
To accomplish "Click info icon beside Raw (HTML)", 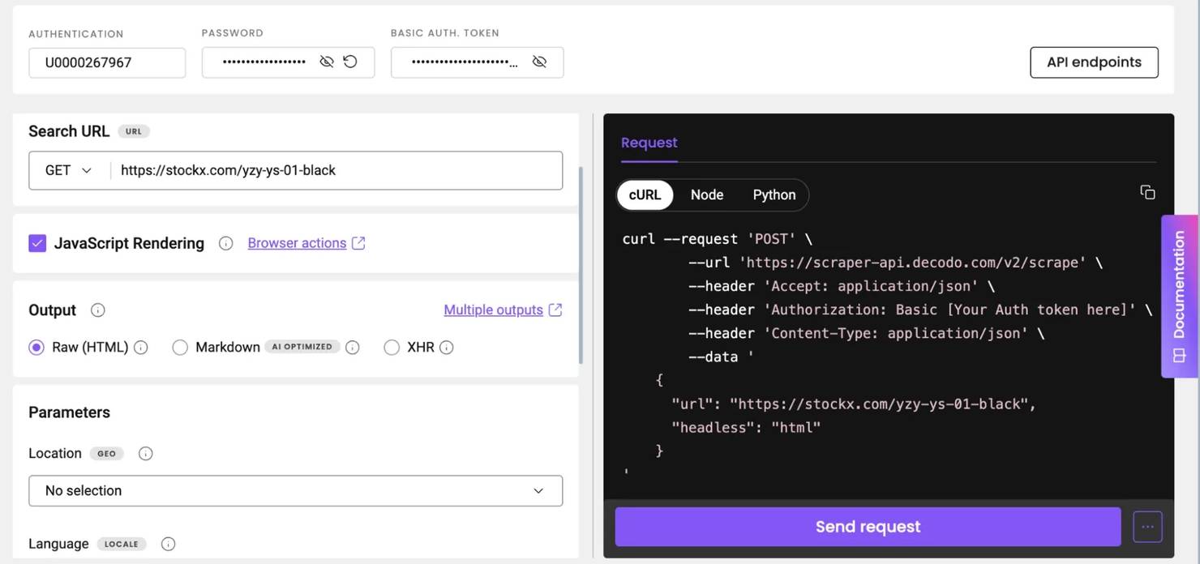I will (141, 348).
